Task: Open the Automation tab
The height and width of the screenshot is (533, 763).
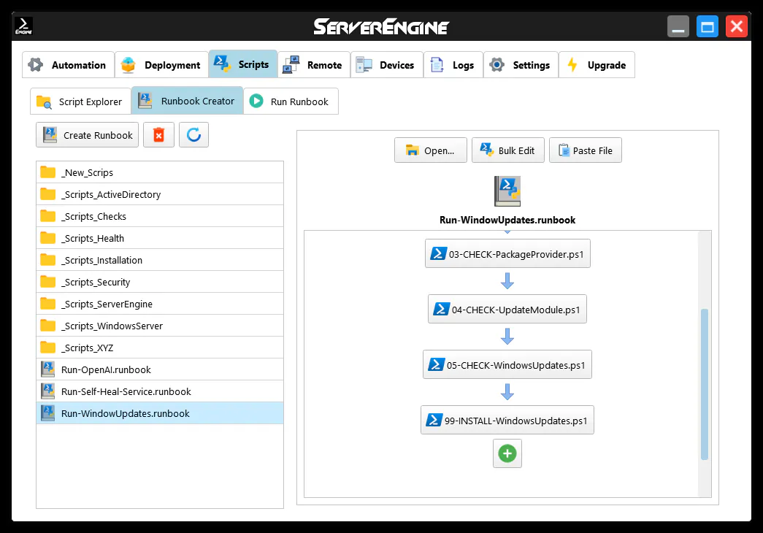Action: click(68, 65)
